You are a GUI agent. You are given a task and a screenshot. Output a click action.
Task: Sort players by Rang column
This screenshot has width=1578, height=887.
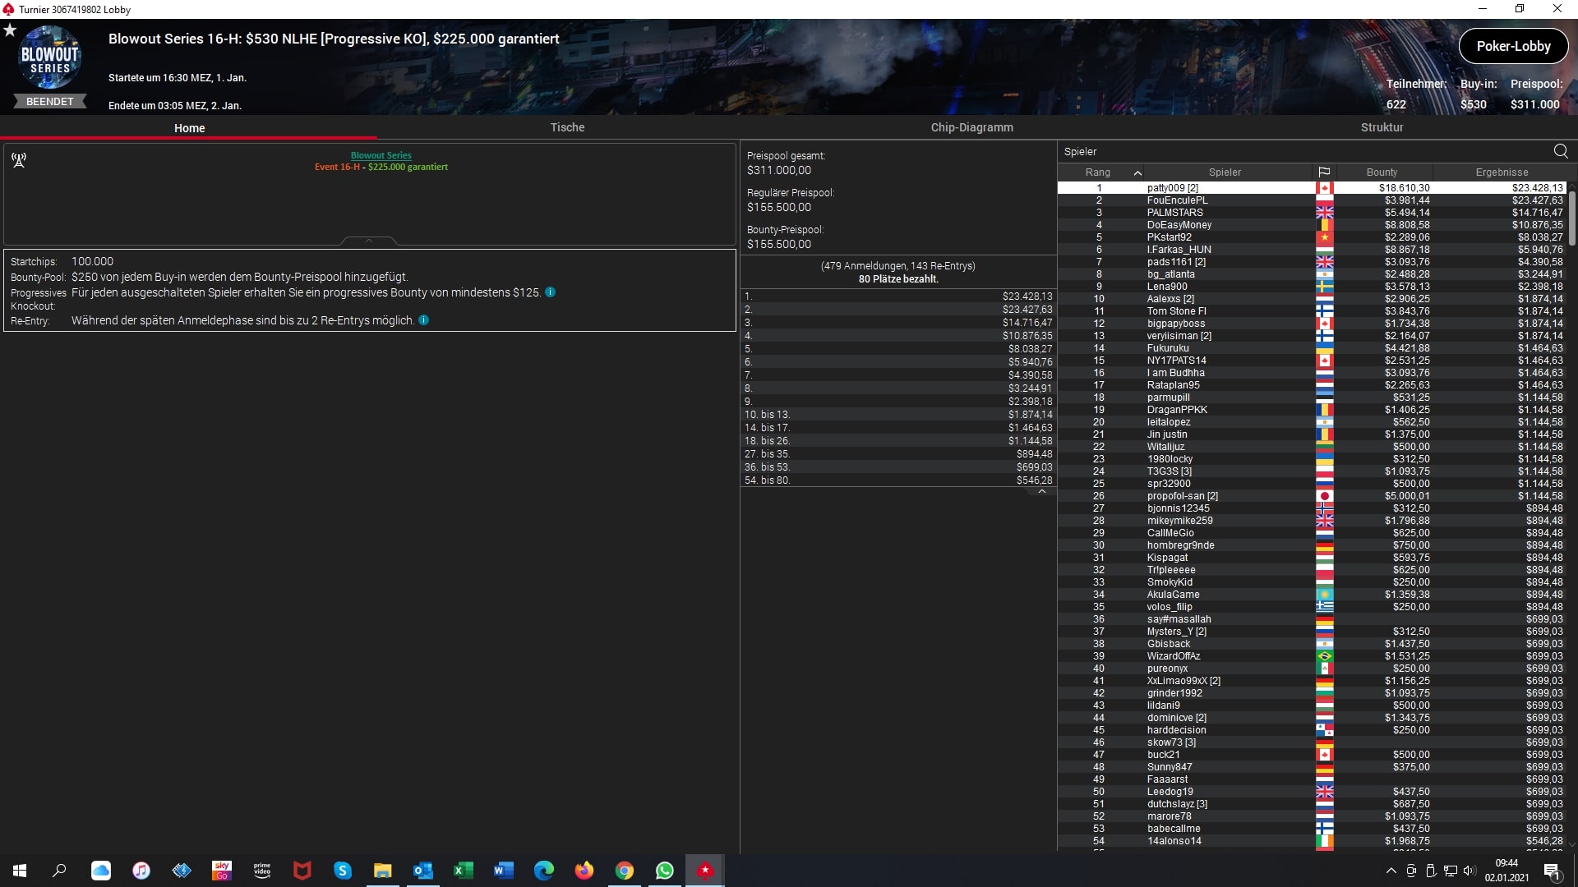1097,172
